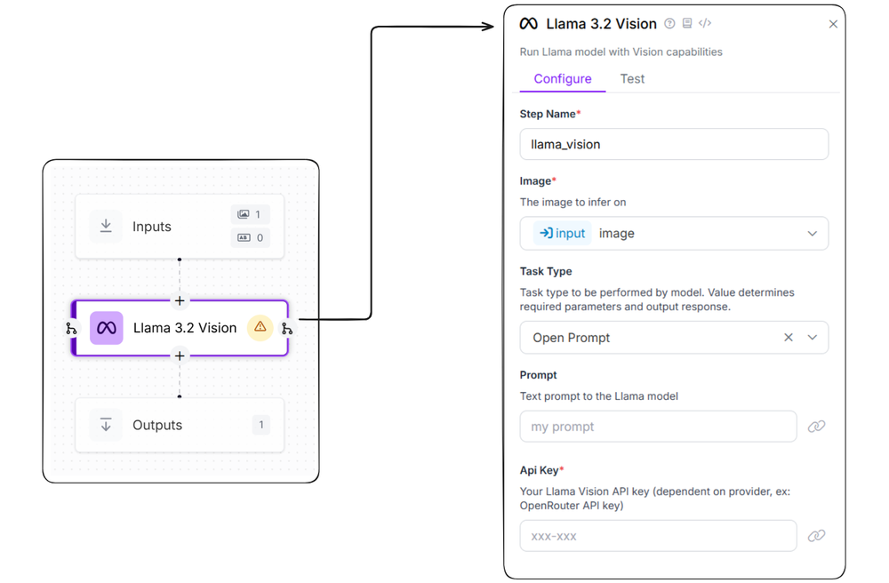
Task: Click the output arrow icon on the Outputs block
Action: [x=106, y=424]
